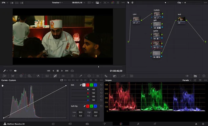
Task: Toggle Soft Clip channel ganging link
Action: [x=84, y=106]
